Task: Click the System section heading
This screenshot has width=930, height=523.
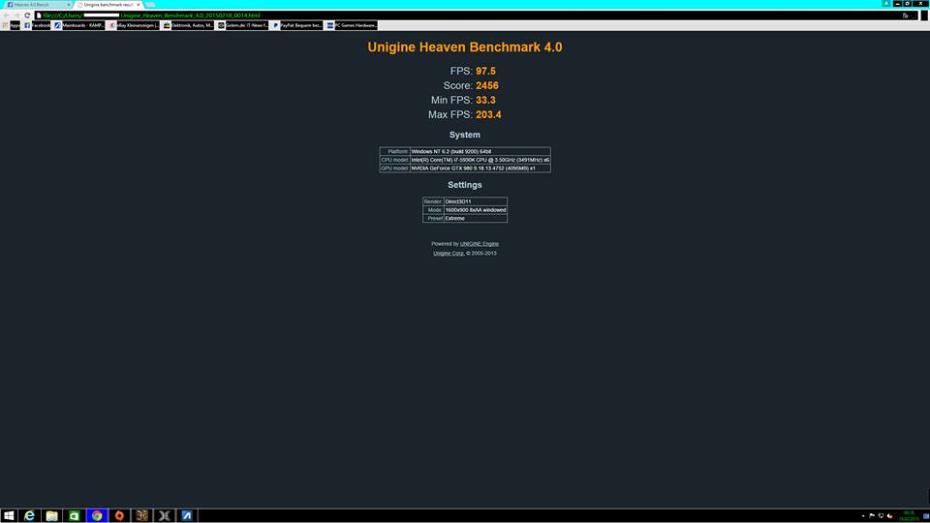Action: point(465,135)
